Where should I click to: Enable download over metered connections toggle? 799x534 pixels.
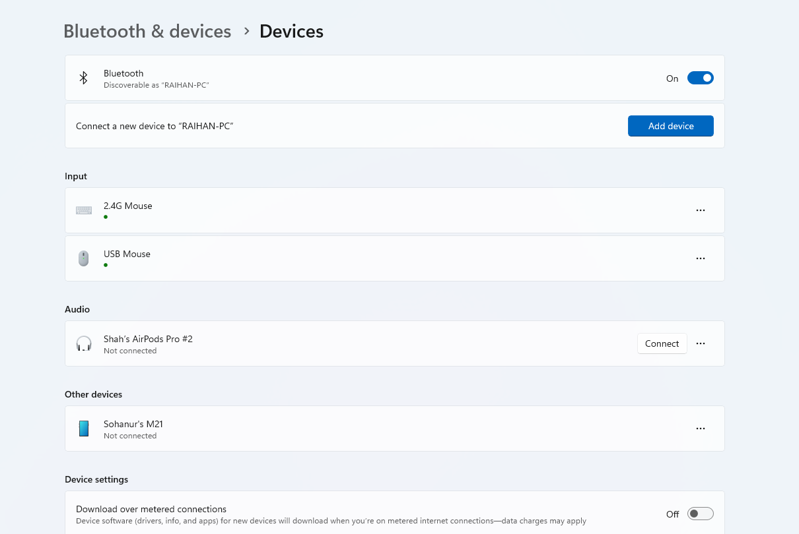(x=700, y=514)
